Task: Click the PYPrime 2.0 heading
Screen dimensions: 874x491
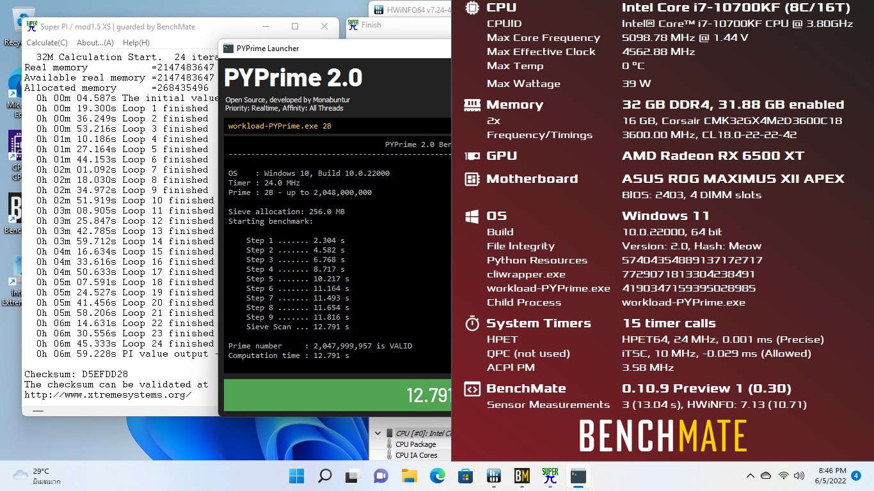Action: 293,78
